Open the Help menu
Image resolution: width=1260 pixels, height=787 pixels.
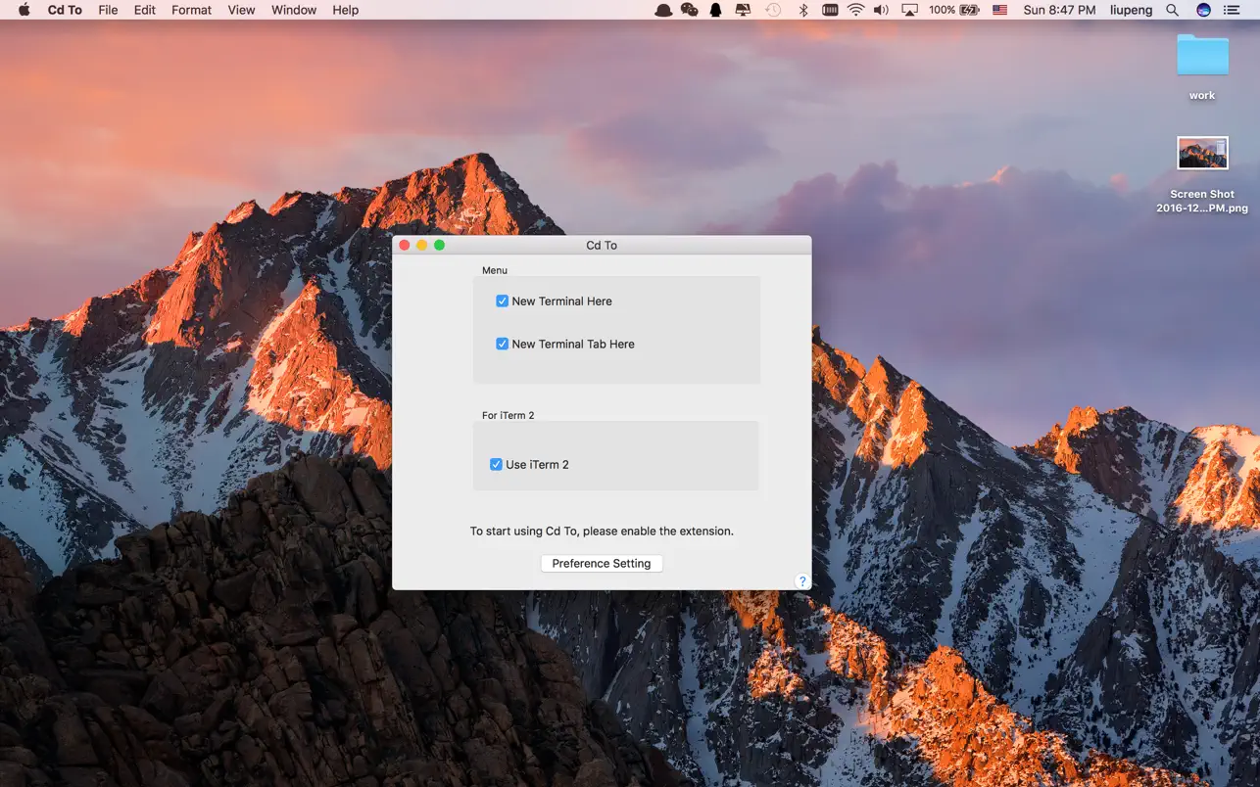point(346,10)
